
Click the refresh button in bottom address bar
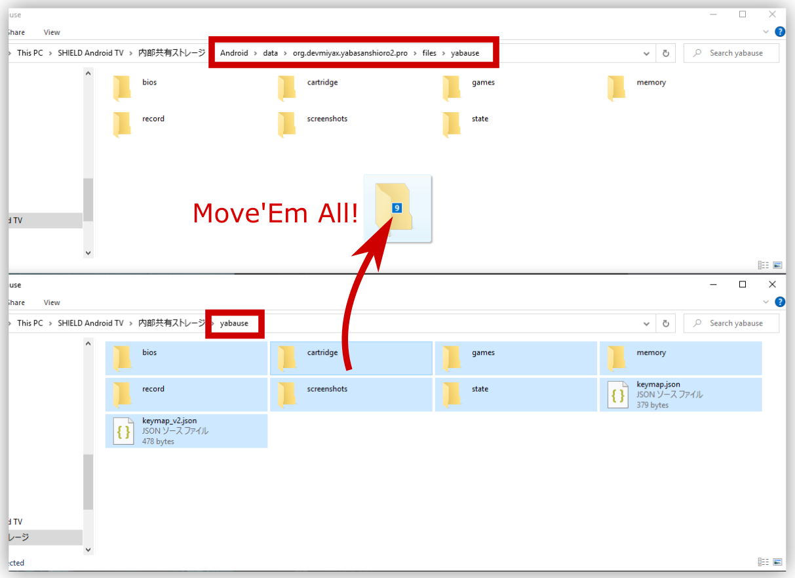click(x=666, y=323)
